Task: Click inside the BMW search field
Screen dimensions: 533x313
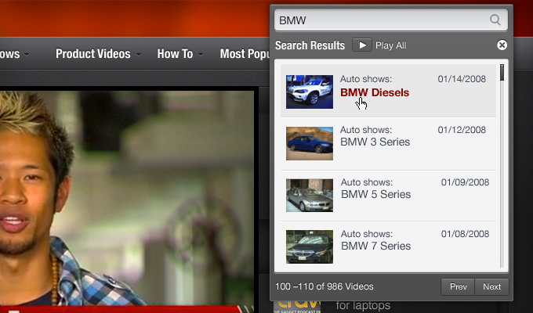Action: [x=391, y=20]
